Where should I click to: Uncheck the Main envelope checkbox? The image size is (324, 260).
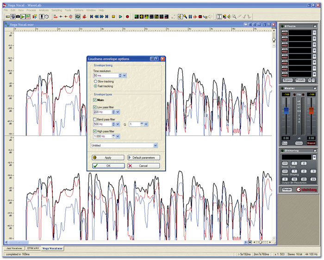95,100
